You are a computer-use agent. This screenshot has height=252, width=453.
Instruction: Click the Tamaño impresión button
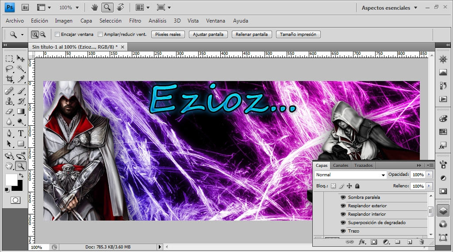[298, 35]
